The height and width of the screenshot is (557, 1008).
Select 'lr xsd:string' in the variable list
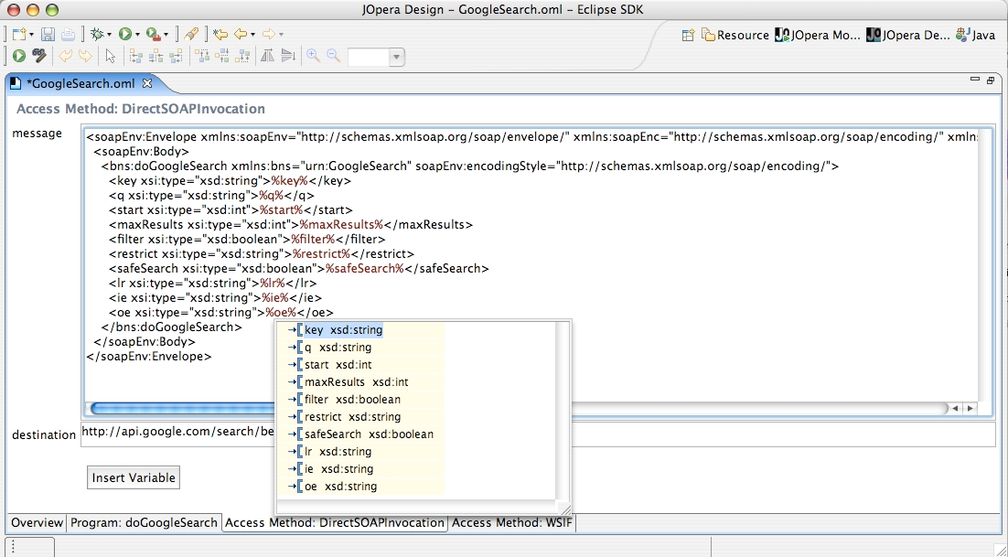coord(338,451)
